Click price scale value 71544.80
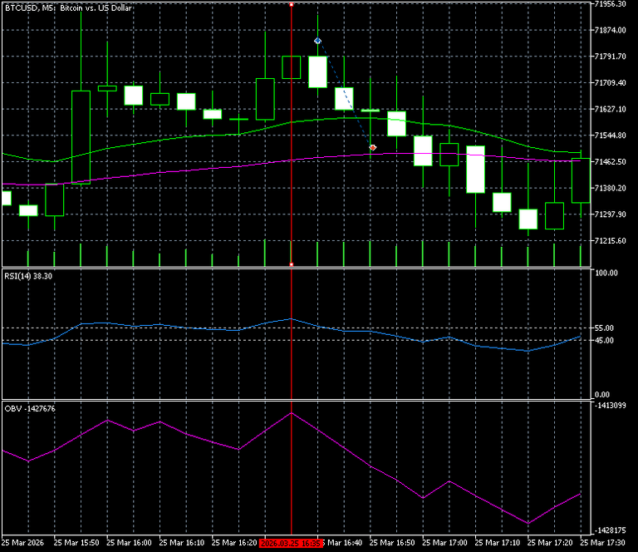 (610, 136)
